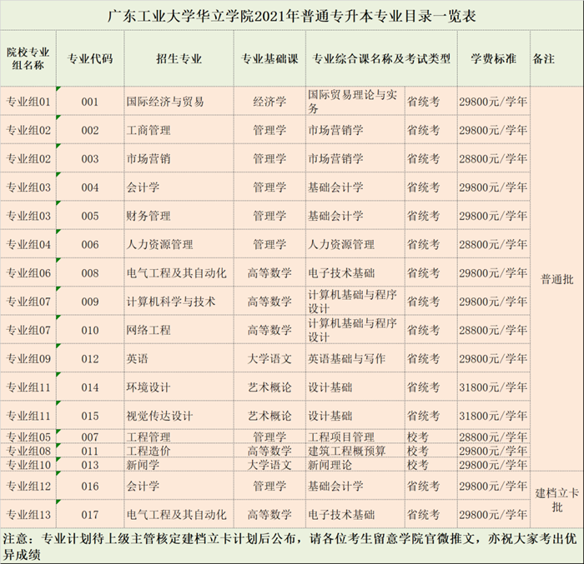
Task: Select code cell 017
Action: (90, 514)
